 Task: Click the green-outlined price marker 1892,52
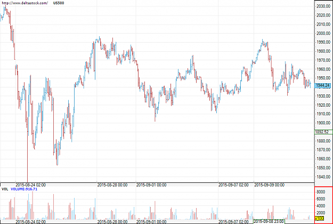click(323, 132)
